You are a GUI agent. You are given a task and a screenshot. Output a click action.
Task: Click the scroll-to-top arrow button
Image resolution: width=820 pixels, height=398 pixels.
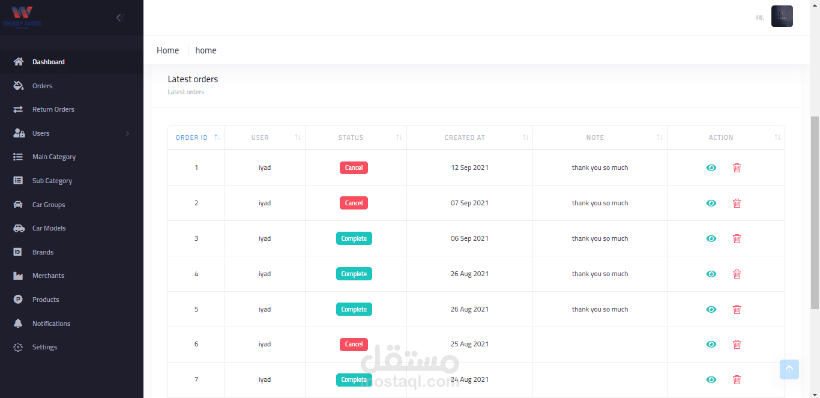click(x=789, y=369)
